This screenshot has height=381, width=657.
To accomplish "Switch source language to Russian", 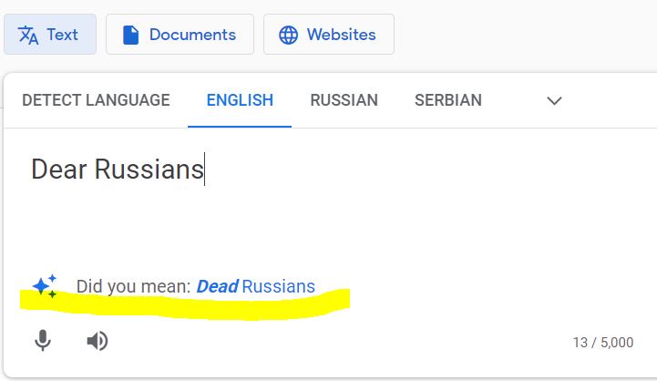I will 344,100.
